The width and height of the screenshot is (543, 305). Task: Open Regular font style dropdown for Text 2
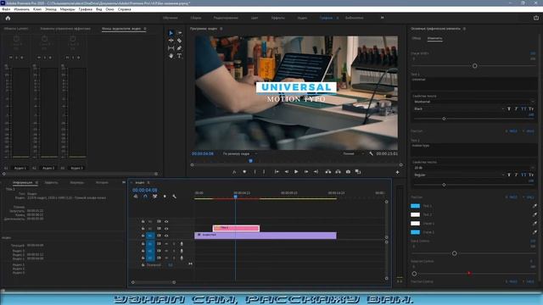click(x=458, y=175)
